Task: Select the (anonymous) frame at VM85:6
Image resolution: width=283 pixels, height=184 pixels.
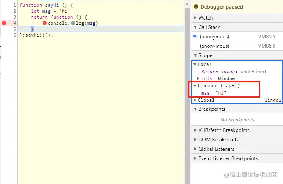Action: point(237,46)
